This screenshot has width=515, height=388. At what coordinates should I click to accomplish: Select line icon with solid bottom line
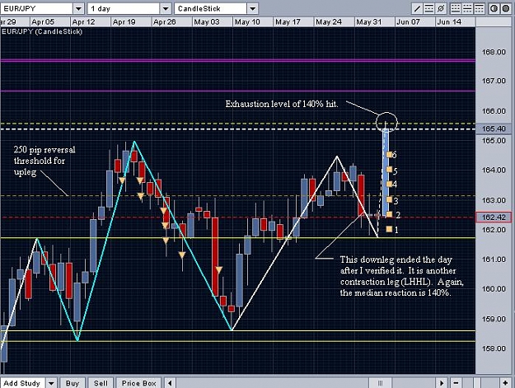(x=456, y=9)
